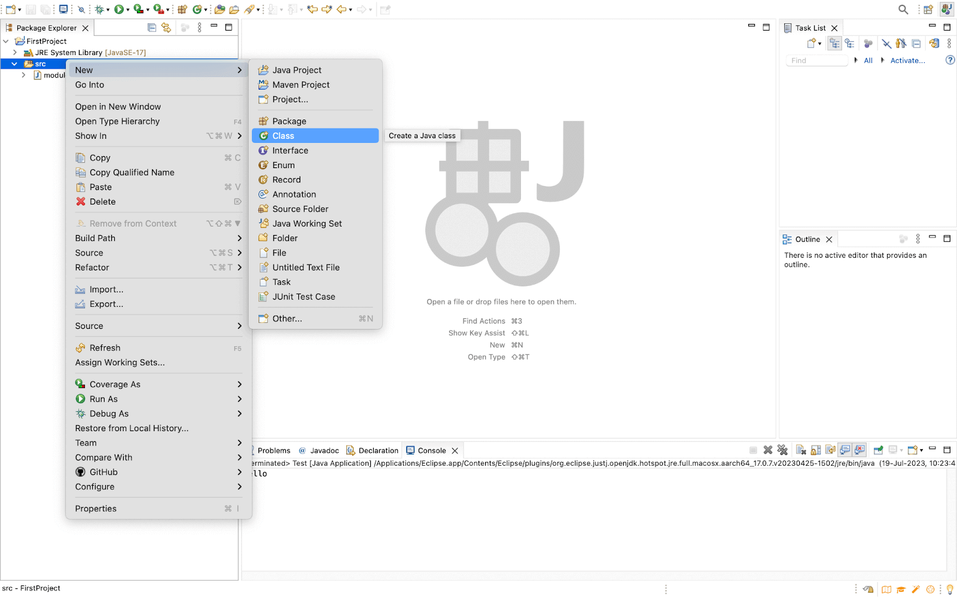Toggle Scroll Lock in the Console toolbar
Screen dimensions: 957x598
pyautogui.click(x=815, y=450)
